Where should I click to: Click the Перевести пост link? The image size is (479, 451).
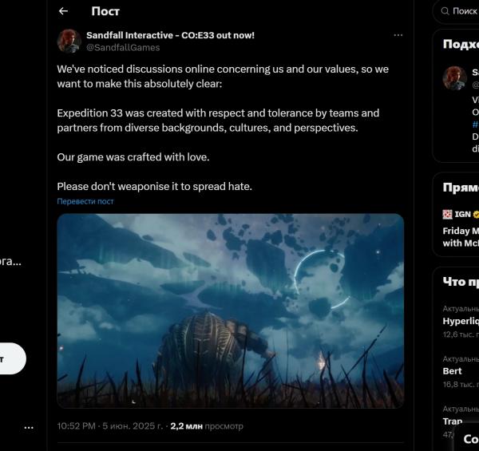85,201
